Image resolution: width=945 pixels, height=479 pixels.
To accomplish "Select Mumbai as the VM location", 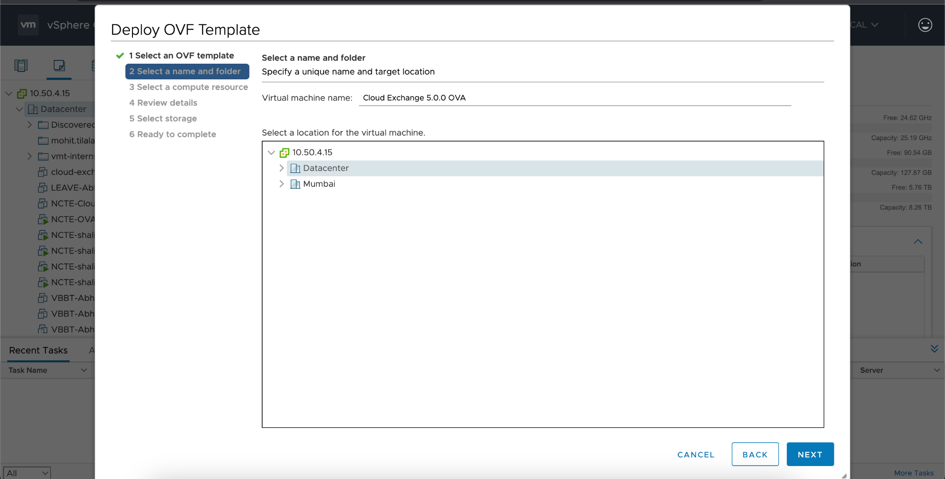I will point(319,184).
